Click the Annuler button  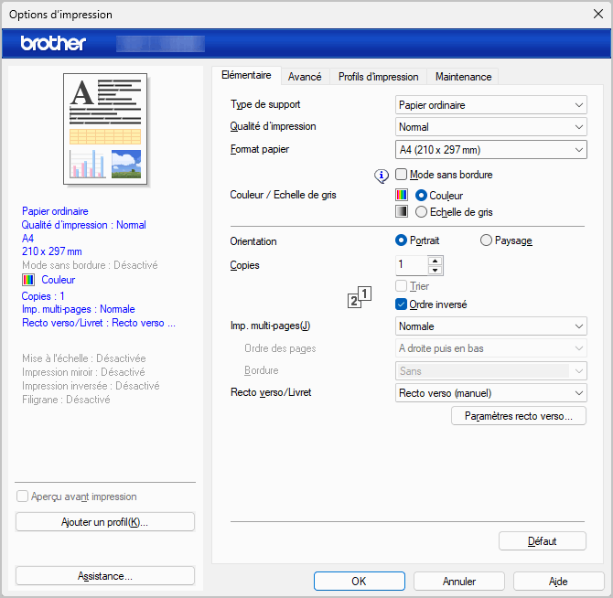coord(459,581)
